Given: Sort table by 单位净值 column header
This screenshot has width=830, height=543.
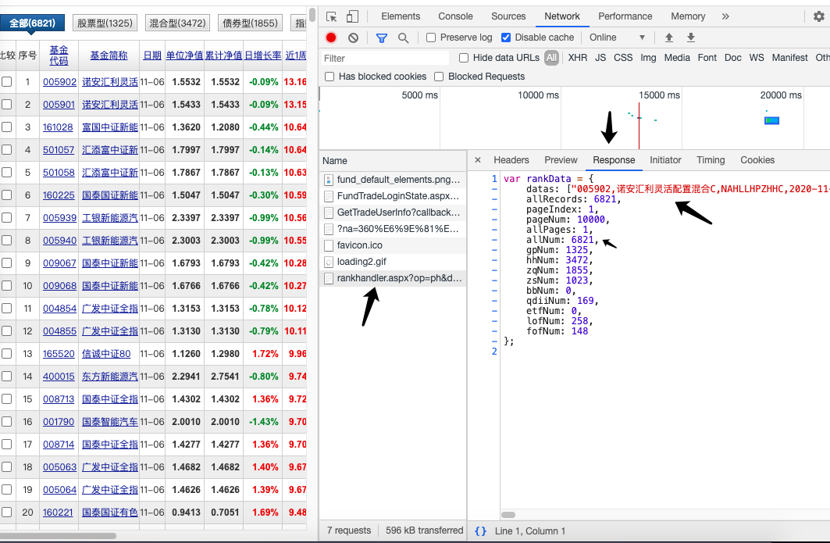Looking at the screenshot, I should pyautogui.click(x=184, y=55).
